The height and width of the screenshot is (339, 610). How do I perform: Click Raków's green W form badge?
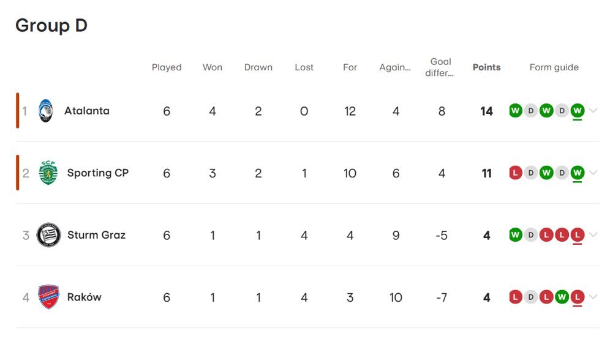(562, 297)
